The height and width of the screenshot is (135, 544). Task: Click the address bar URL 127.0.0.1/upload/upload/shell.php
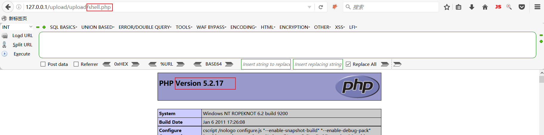coord(68,7)
